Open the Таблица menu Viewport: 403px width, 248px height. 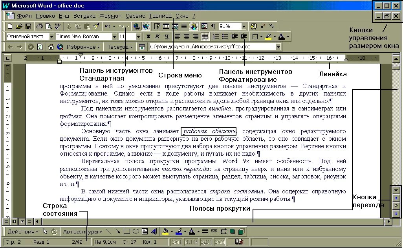160,16
